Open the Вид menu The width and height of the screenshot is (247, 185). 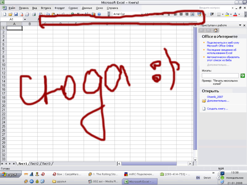point(35,8)
